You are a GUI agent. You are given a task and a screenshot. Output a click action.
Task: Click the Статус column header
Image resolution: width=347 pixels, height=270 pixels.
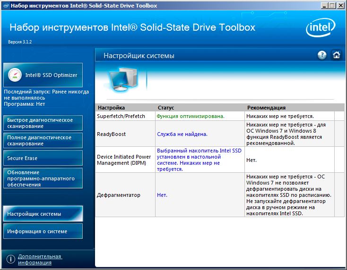[166, 108]
